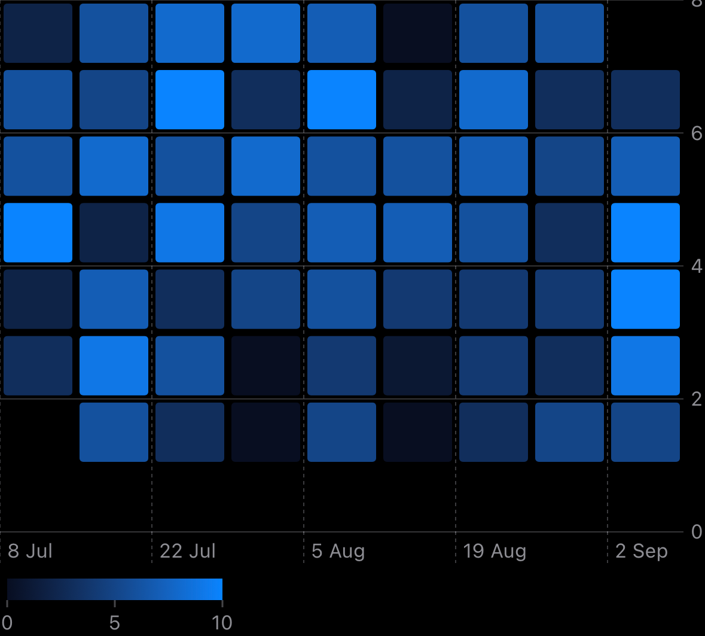
Task: Pick the 8 Jul heatmap cell between 2 and 3
Action: pos(38,366)
